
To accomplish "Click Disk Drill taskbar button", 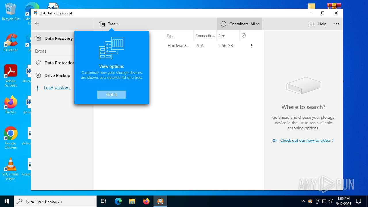I will click(160, 201).
